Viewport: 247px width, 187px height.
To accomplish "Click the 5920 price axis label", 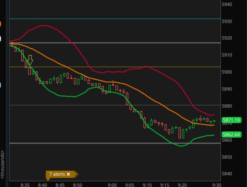I will coord(227,38).
